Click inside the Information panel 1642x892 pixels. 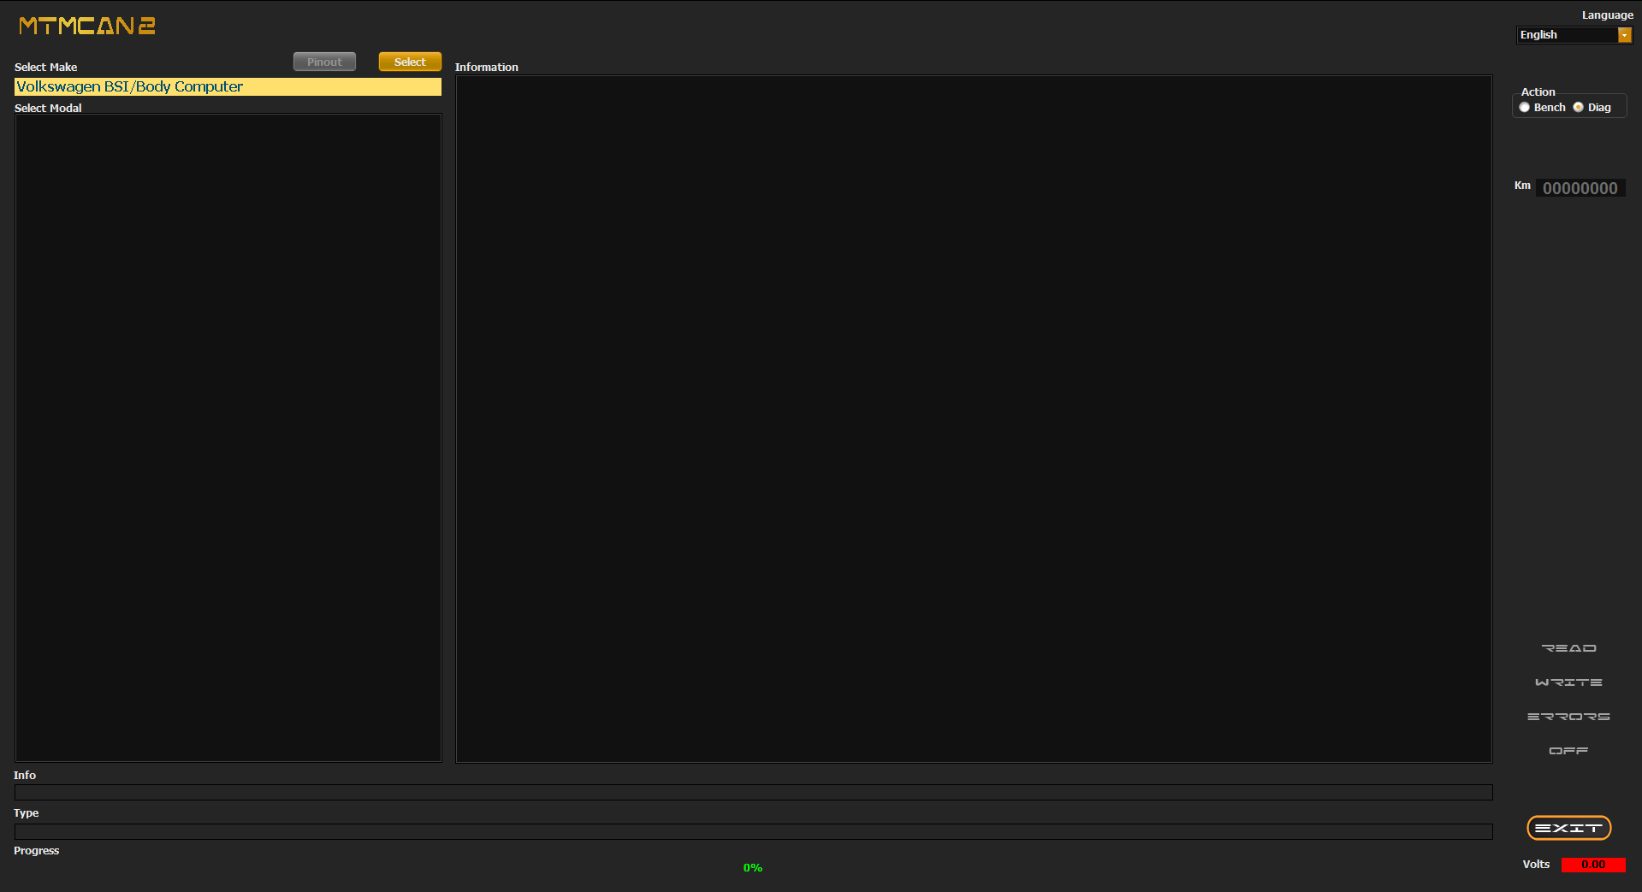point(974,419)
